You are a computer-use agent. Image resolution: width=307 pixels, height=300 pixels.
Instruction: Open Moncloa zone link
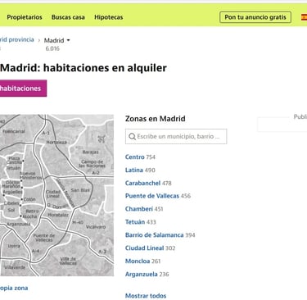point(138,261)
